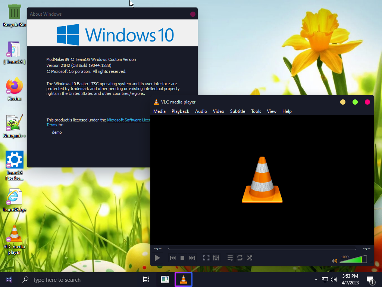Select the TeamOS Facebook desktop shortcut
This screenshot has width=382, height=287.
[x=15, y=166]
